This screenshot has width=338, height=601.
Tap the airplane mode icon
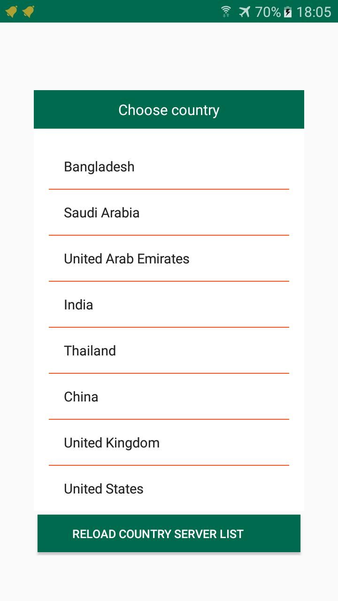coord(245,12)
